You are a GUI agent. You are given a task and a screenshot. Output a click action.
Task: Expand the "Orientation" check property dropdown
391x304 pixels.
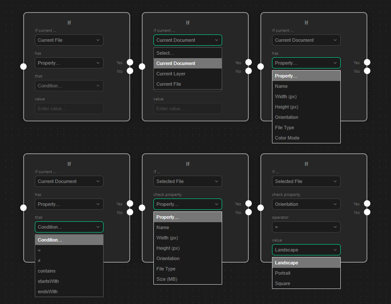tap(306, 204)
